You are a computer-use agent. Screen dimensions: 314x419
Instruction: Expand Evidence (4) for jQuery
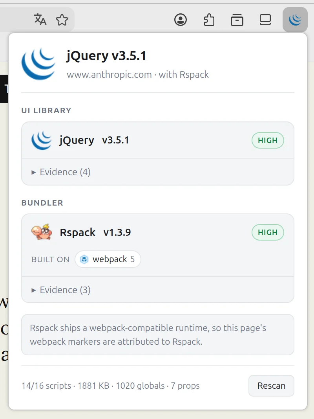pyautogui.click(x=61, y=172)
